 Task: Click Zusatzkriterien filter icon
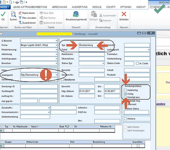point(20,23)
